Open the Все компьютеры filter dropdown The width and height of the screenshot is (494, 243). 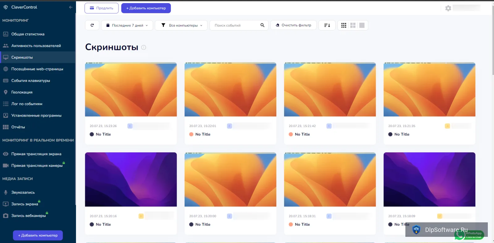pyautogui.click(x=181, y=25)
